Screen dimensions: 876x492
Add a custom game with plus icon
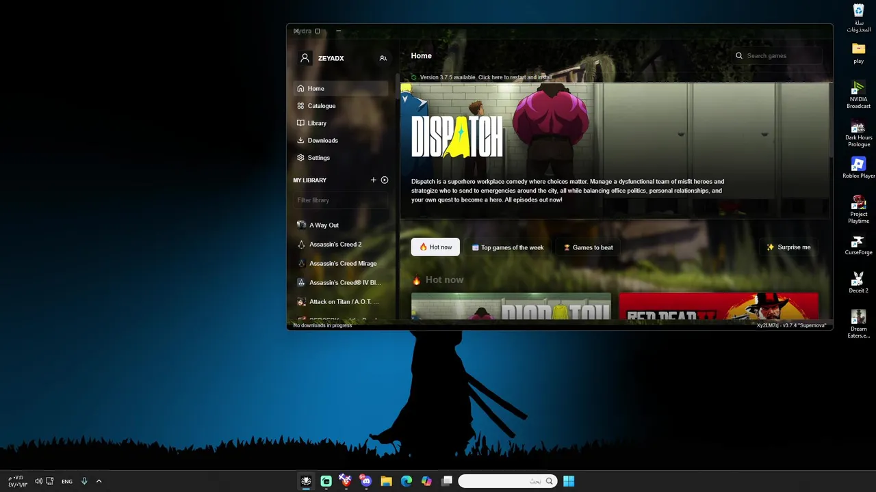373,180
